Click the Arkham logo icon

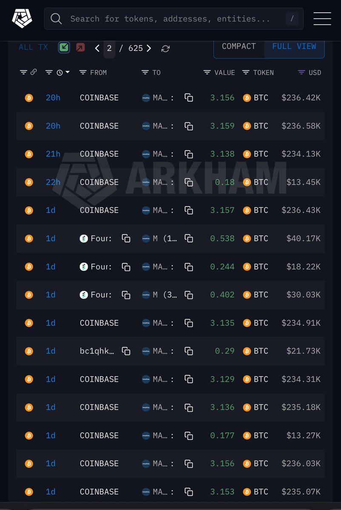point(22,18)
